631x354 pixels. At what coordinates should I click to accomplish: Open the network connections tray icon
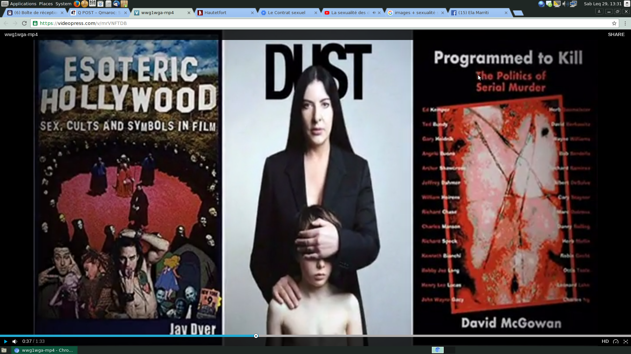tap(573, 4)
